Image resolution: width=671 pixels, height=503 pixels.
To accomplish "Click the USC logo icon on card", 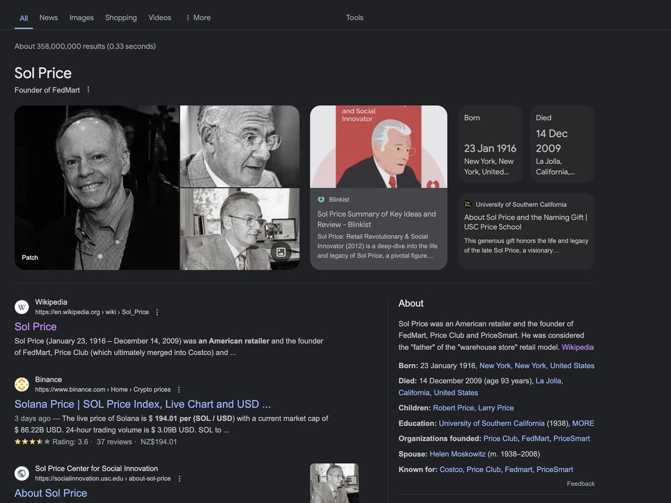I will click(468, 205).
